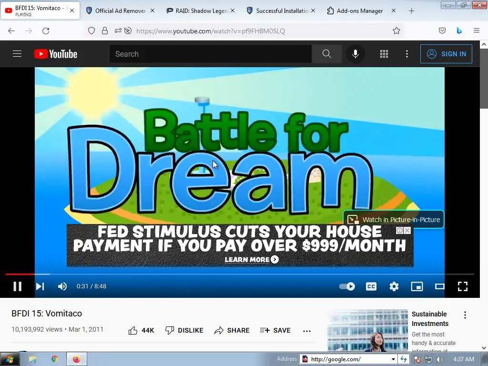Image resolution: width=488 pixels, height=366 pixels.
Task: Go forward one page
Action: [x=29, y=31]
